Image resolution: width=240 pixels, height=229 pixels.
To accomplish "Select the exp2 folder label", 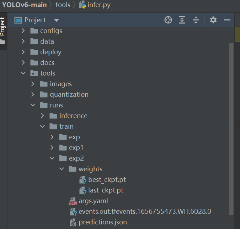I will point(76,158).
